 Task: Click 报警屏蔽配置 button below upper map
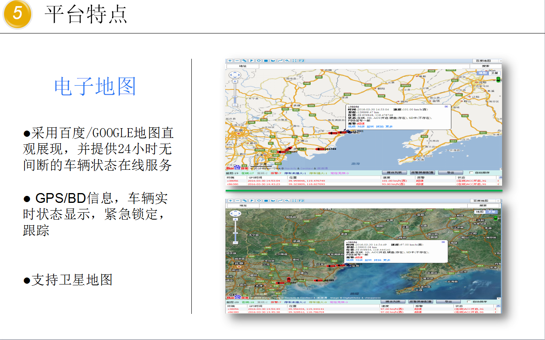[x=422, y=173]
